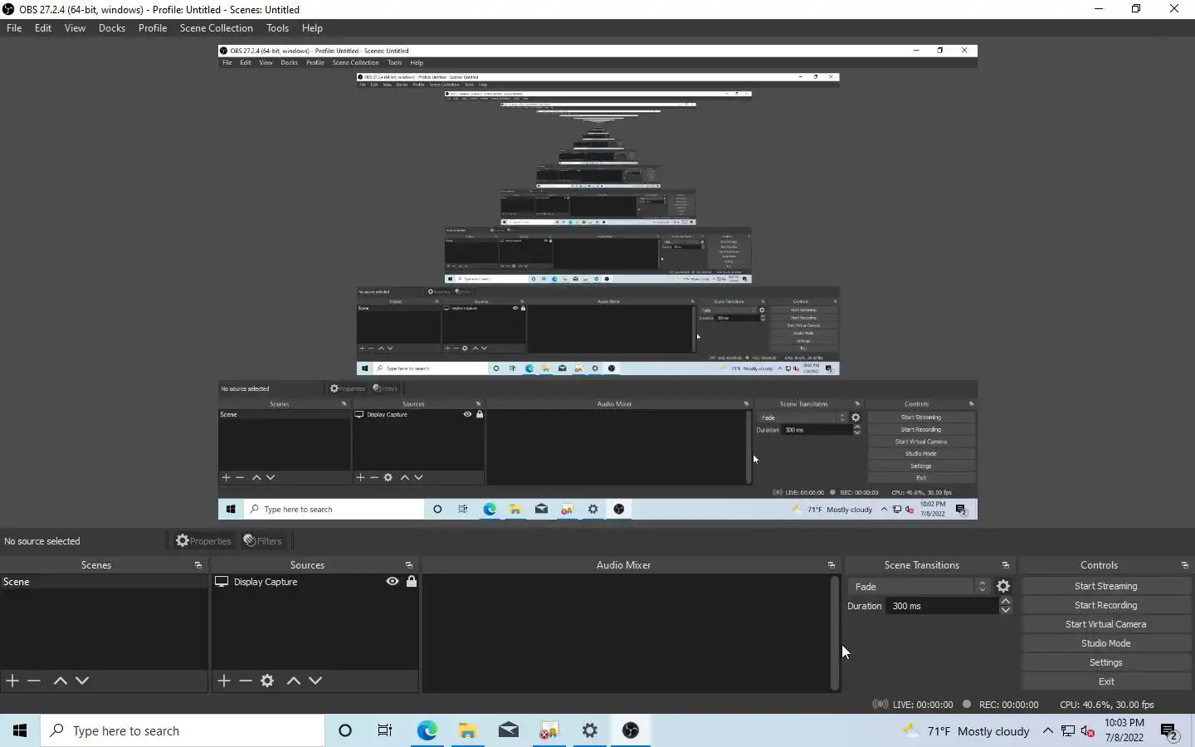Click the muted volume tray icon

pos(1088,731)
